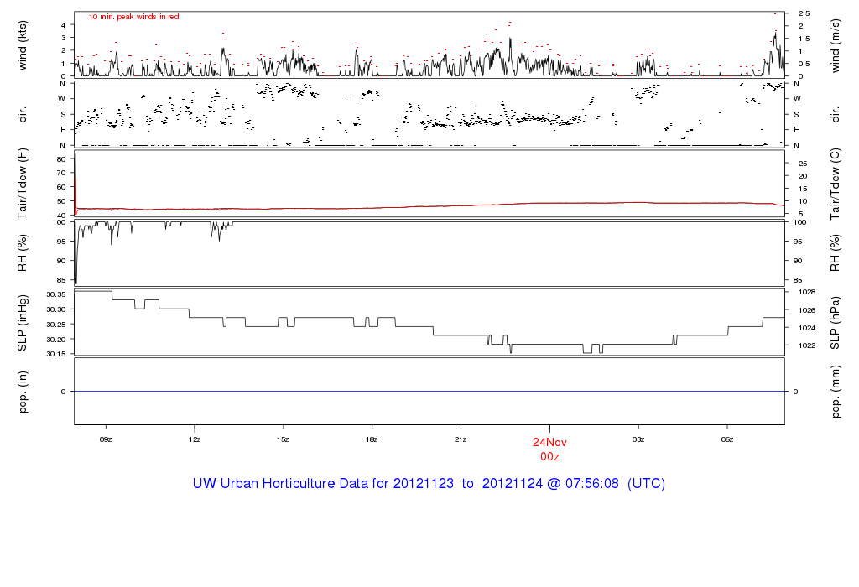Screen dimensions: 859x587
Task: Click the '06z' time axis label
Action: [727, 439]
